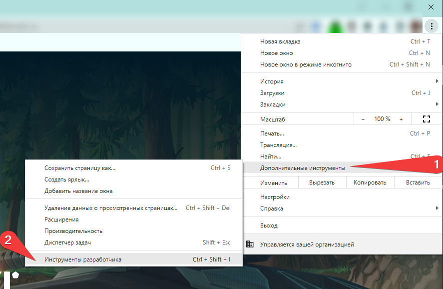The height and width of the screenshot is (289, 443).
Task: Expand Закладки submenu
Action: [341, 104]
